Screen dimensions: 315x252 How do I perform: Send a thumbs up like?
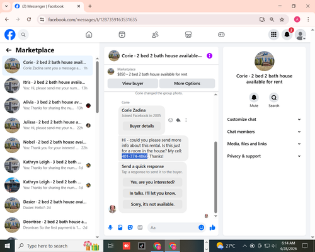[212, 227]
